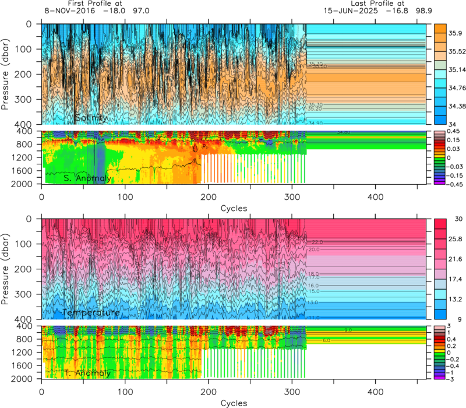Click the 35.52 salinity colorbar label
This screenshot has width=466, height=408.
457,51
